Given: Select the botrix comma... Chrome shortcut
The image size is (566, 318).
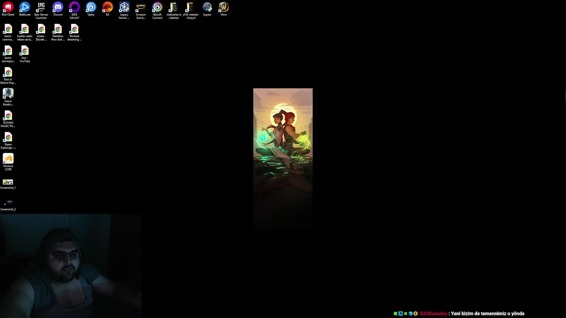Looking at the screenshot, I should (8, 33).
